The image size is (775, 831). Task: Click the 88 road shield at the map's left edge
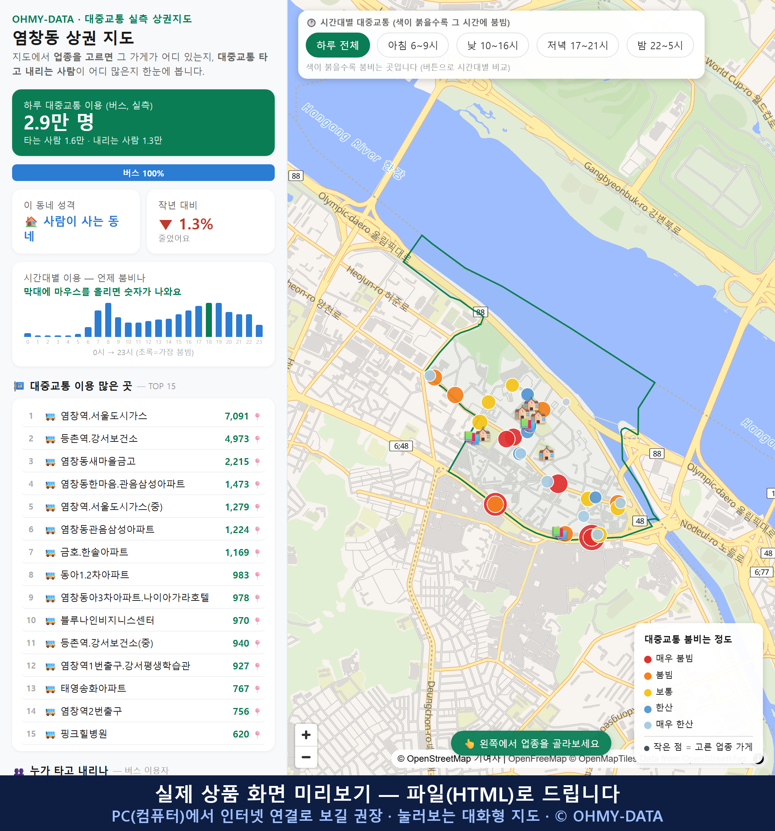point(296,176)
